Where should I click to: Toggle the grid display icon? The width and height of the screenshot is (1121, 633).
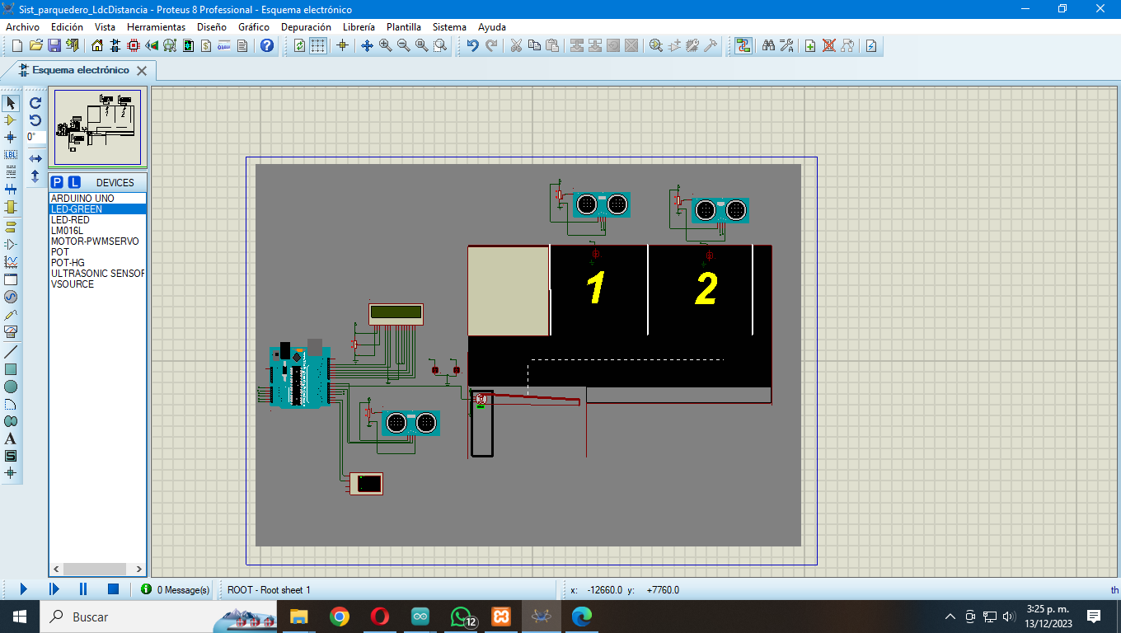tap(317, 45)
